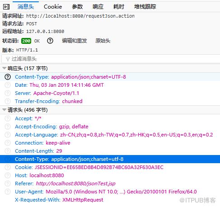This screenshot has height=207, width=220.
Task: Switch to the 参数 tab
Action: (x=77, y=7)
